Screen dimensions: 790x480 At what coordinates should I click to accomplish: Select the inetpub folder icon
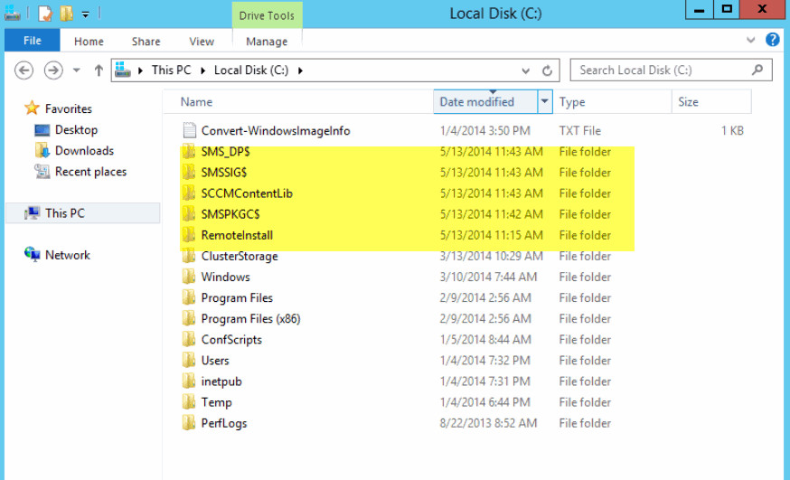189,381
